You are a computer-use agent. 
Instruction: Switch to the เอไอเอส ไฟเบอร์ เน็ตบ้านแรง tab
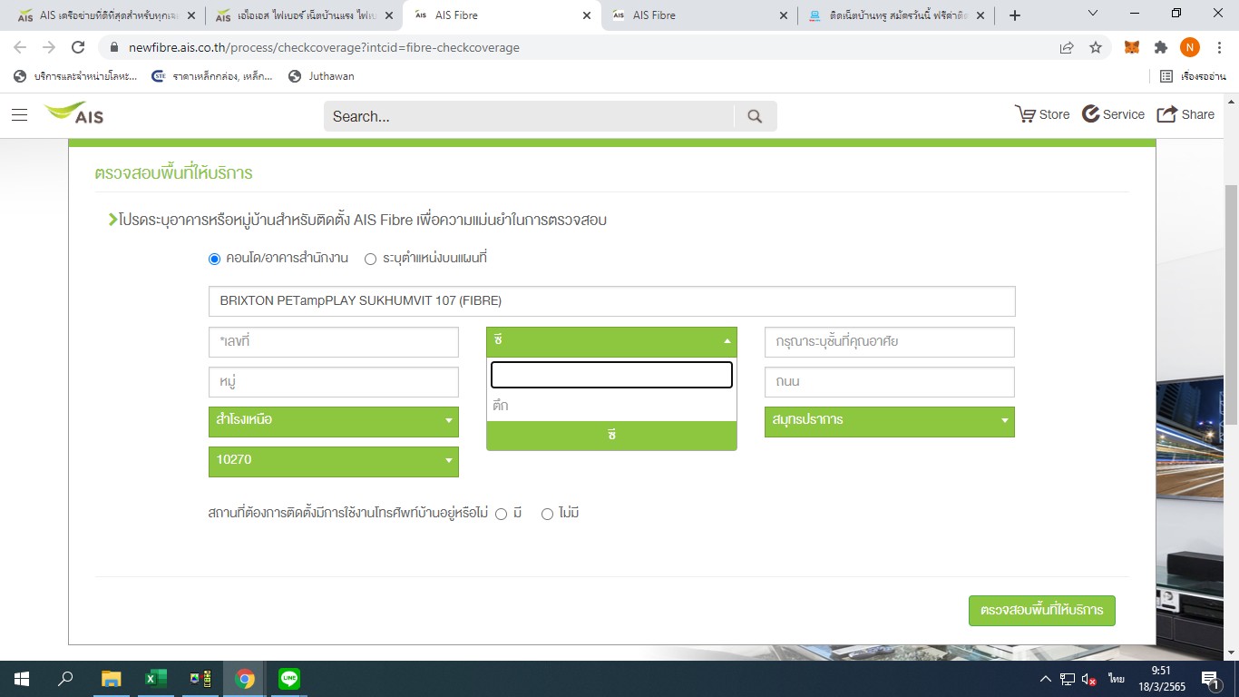point(298,15)
